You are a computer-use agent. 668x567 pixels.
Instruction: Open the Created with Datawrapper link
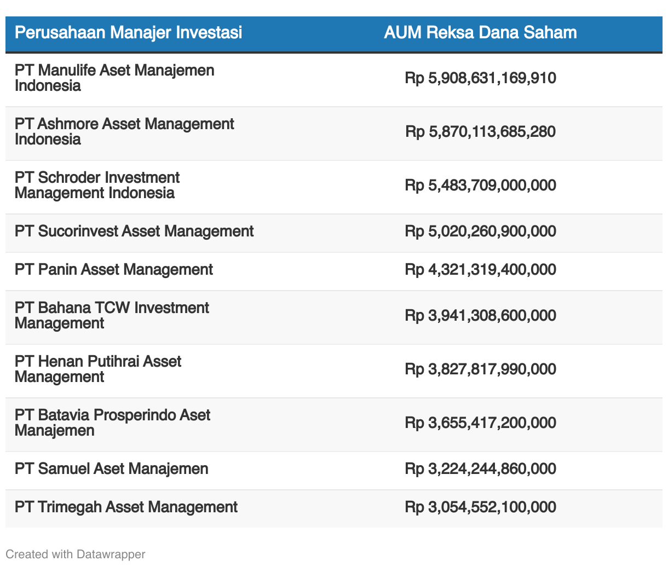point(76,554)
